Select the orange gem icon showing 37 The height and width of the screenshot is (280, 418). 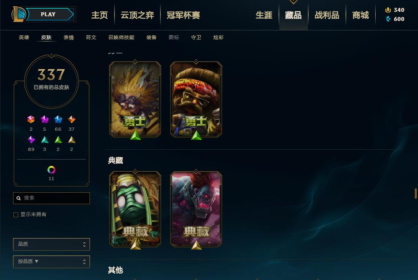(71, 120)
